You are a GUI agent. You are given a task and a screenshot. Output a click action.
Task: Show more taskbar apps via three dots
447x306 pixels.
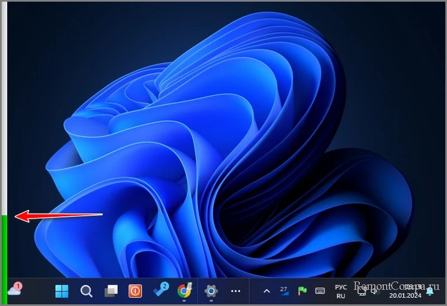236,291
